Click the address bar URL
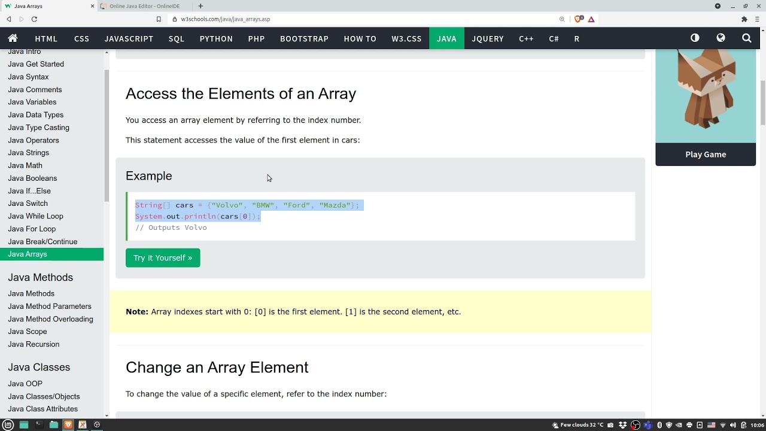Image resolution: width=766 pixels, height=431 pixels. (225, 19)
